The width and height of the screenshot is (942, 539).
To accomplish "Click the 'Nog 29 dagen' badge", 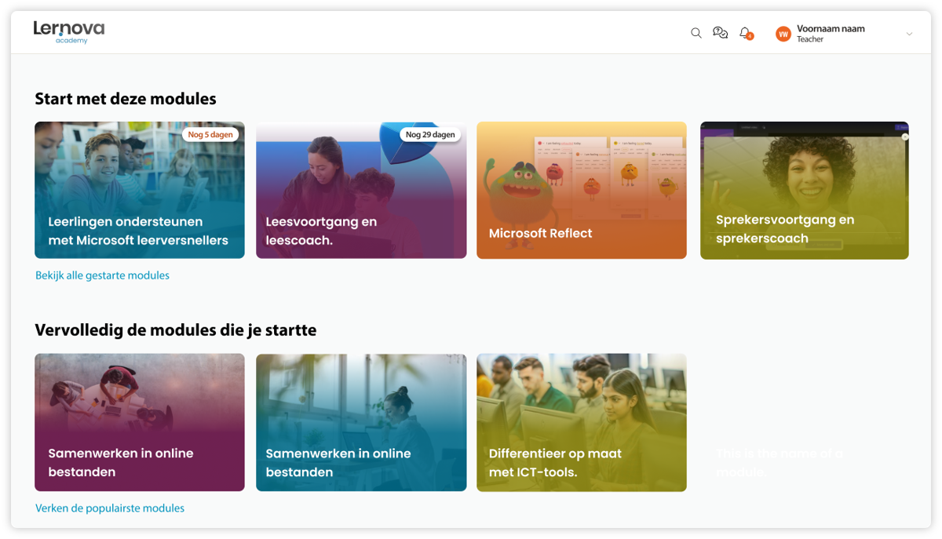I will (431, 134).
